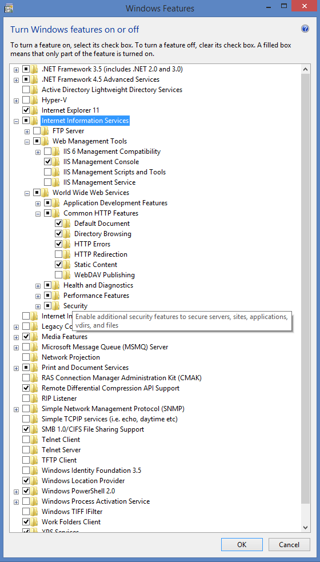
Task: Click folder icon beside Static Content
Action: [x=67, y=265]
